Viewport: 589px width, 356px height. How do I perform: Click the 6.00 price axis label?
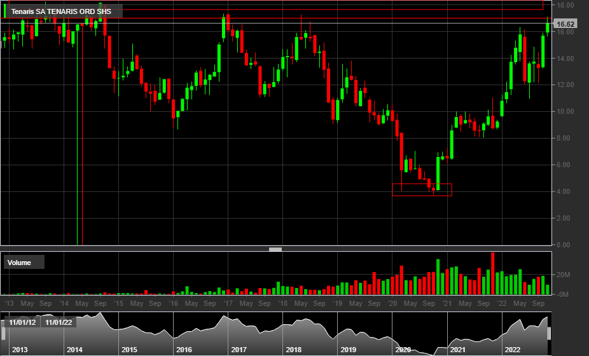[x=564, y=165]
